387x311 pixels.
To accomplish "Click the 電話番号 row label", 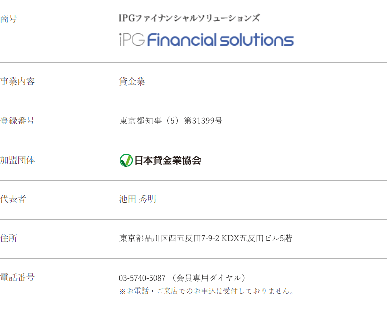I will 17,277.
